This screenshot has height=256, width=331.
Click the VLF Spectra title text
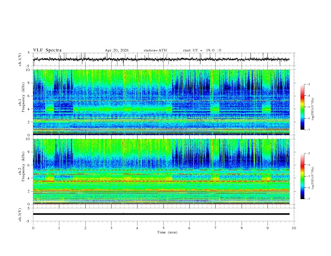47,50
